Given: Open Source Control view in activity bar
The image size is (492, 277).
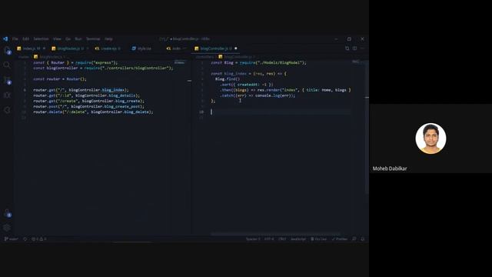Looking at the screenshot, I should (x=7, y=80).
